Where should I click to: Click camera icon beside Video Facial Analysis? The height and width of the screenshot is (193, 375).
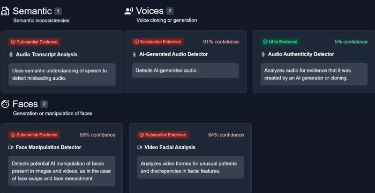point(140,147)
